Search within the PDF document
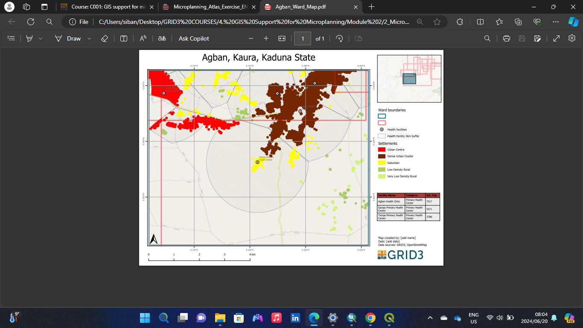Screen dimensions: 583x328 click(x=487, y=38)
